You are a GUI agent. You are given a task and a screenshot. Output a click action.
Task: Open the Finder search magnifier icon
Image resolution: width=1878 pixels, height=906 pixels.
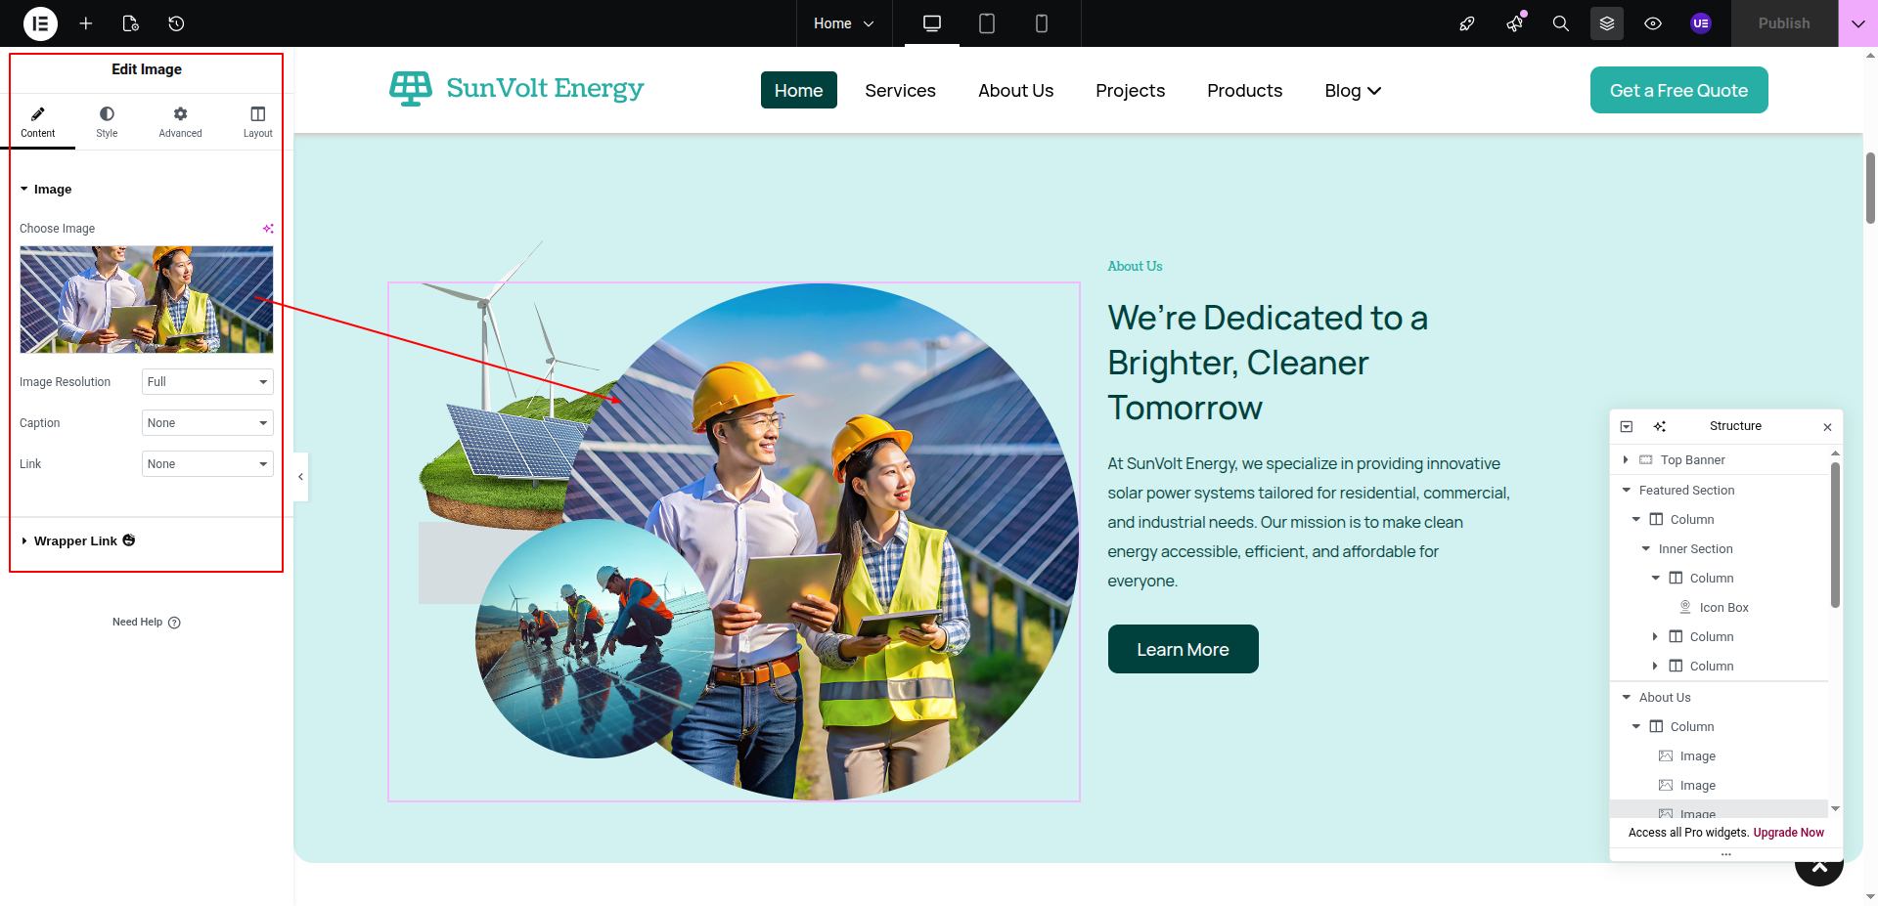1560,23
